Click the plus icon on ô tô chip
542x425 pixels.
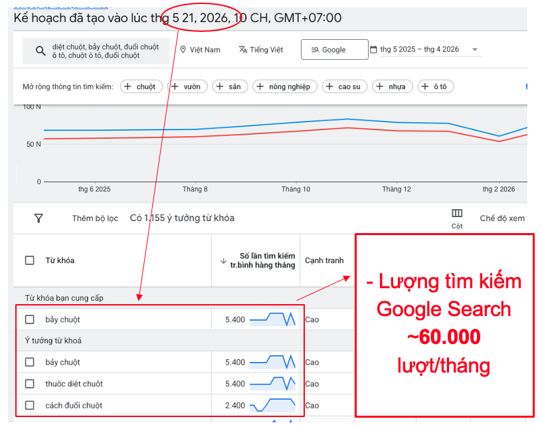[425, 86]
